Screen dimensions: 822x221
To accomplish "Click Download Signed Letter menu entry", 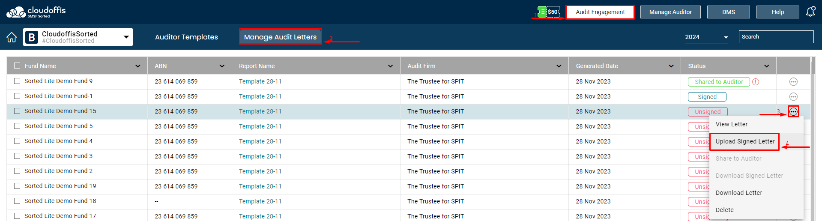I will [756, 176].
